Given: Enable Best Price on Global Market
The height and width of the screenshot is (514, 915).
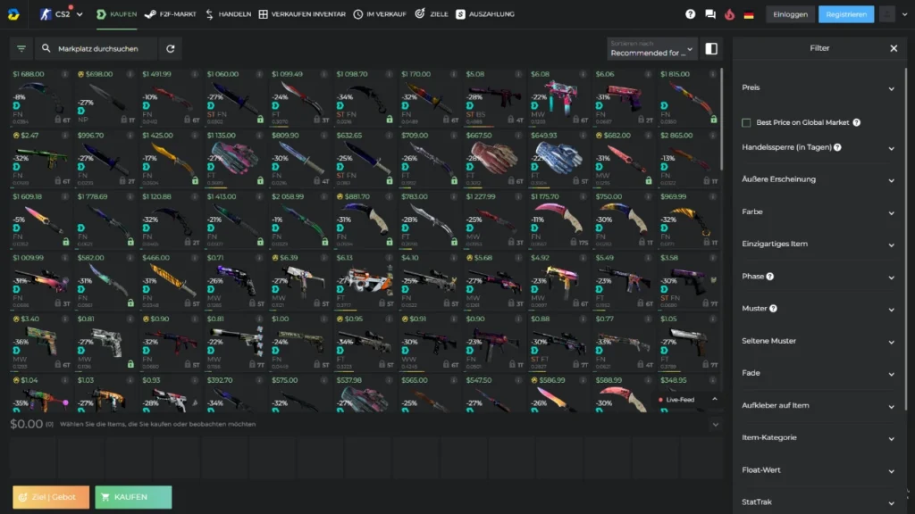Looking at the screenshot, I should pyautogui.click(x=748, y=123).
